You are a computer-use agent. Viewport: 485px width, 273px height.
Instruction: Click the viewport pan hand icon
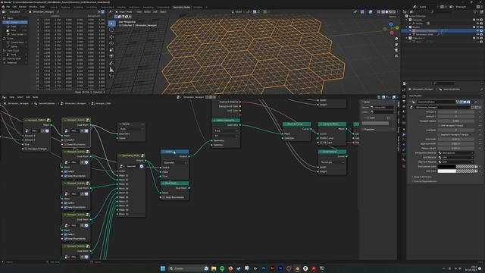[x=396, y=44]
